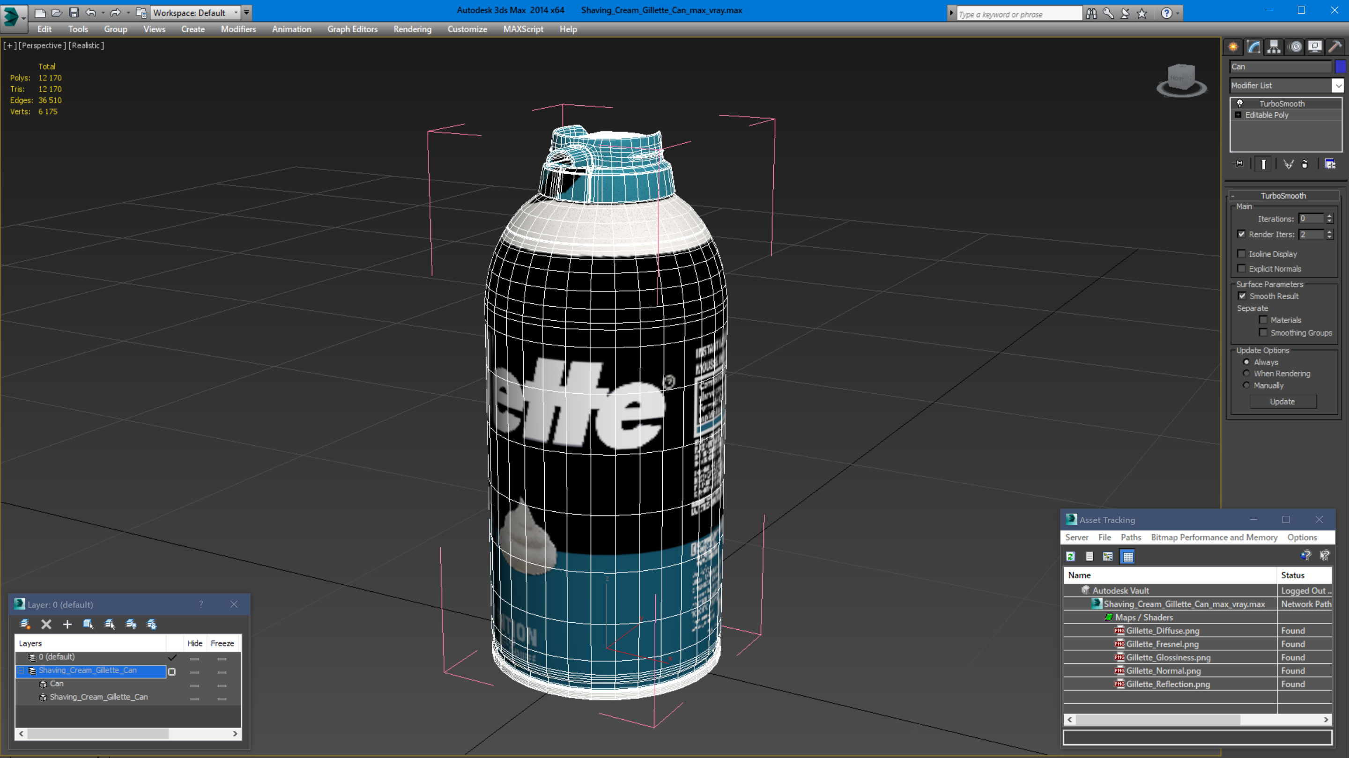Enable Isoline Display checkbox
This screenshot has width=1349, height=758.
point(1241,254)
